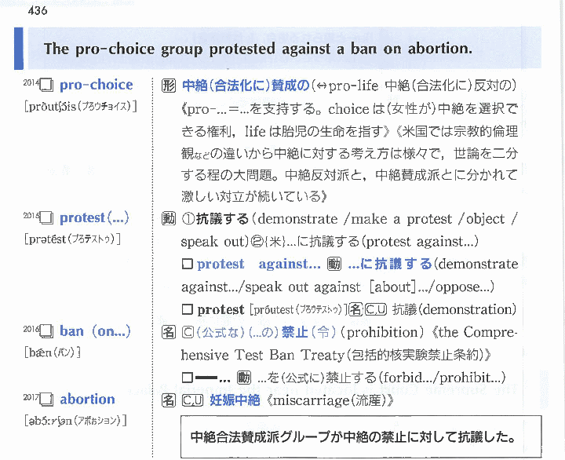Select the blue headword 'abortion'
The image size is (565, 460).
(87, 400)
